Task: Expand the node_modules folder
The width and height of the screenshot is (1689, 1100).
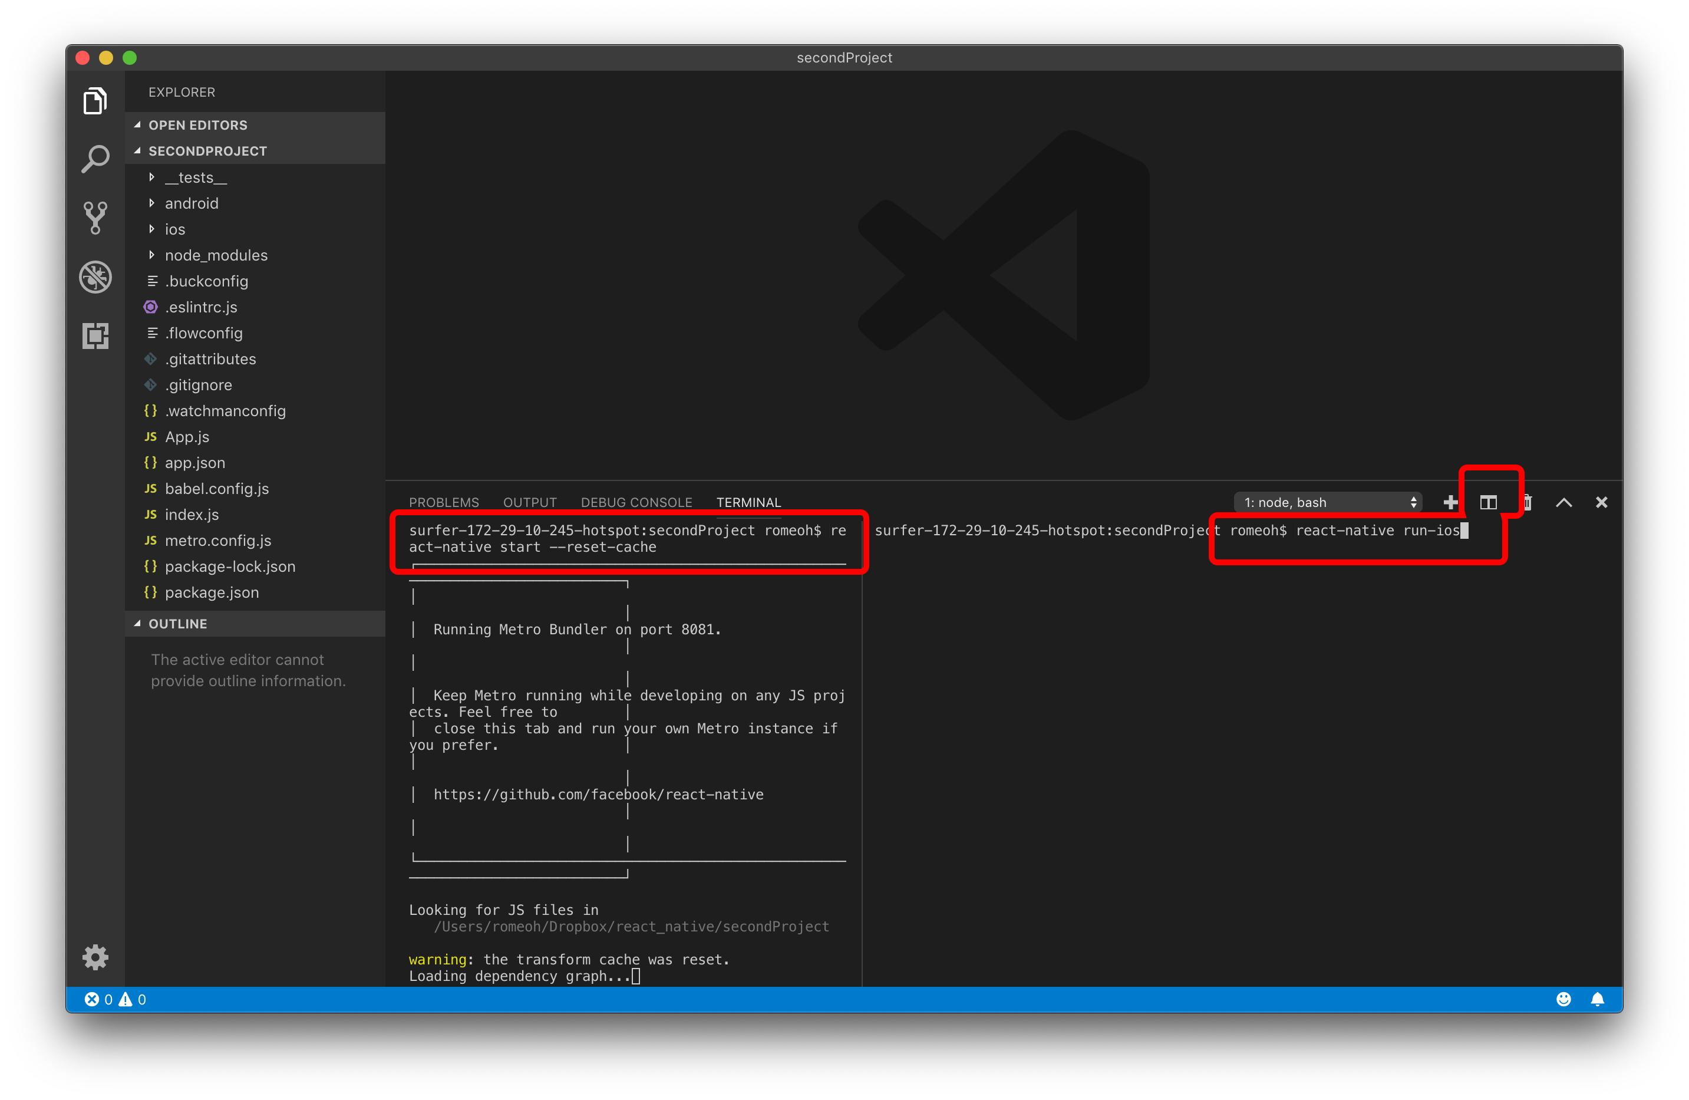Action: coord(216,255)
